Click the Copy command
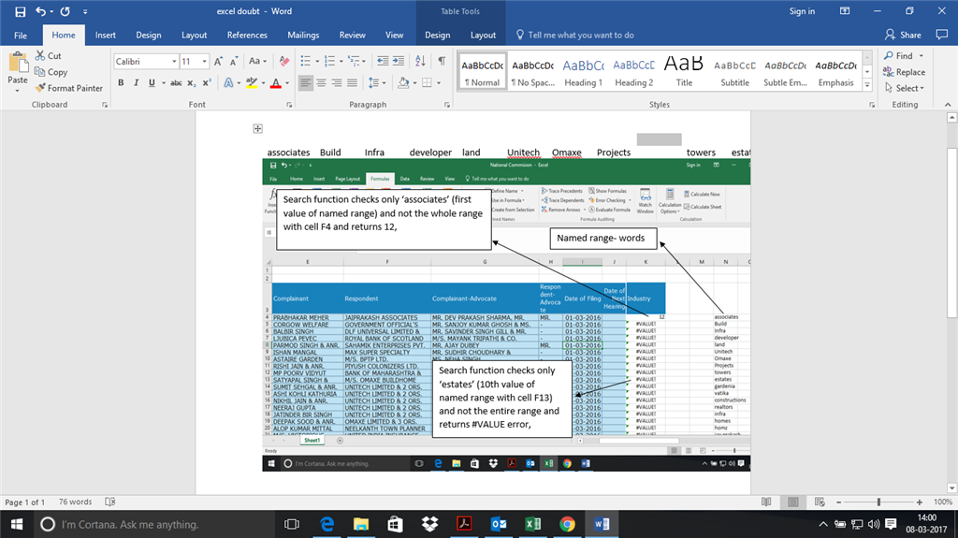The image size is (958, 538). tap(51, 72)
